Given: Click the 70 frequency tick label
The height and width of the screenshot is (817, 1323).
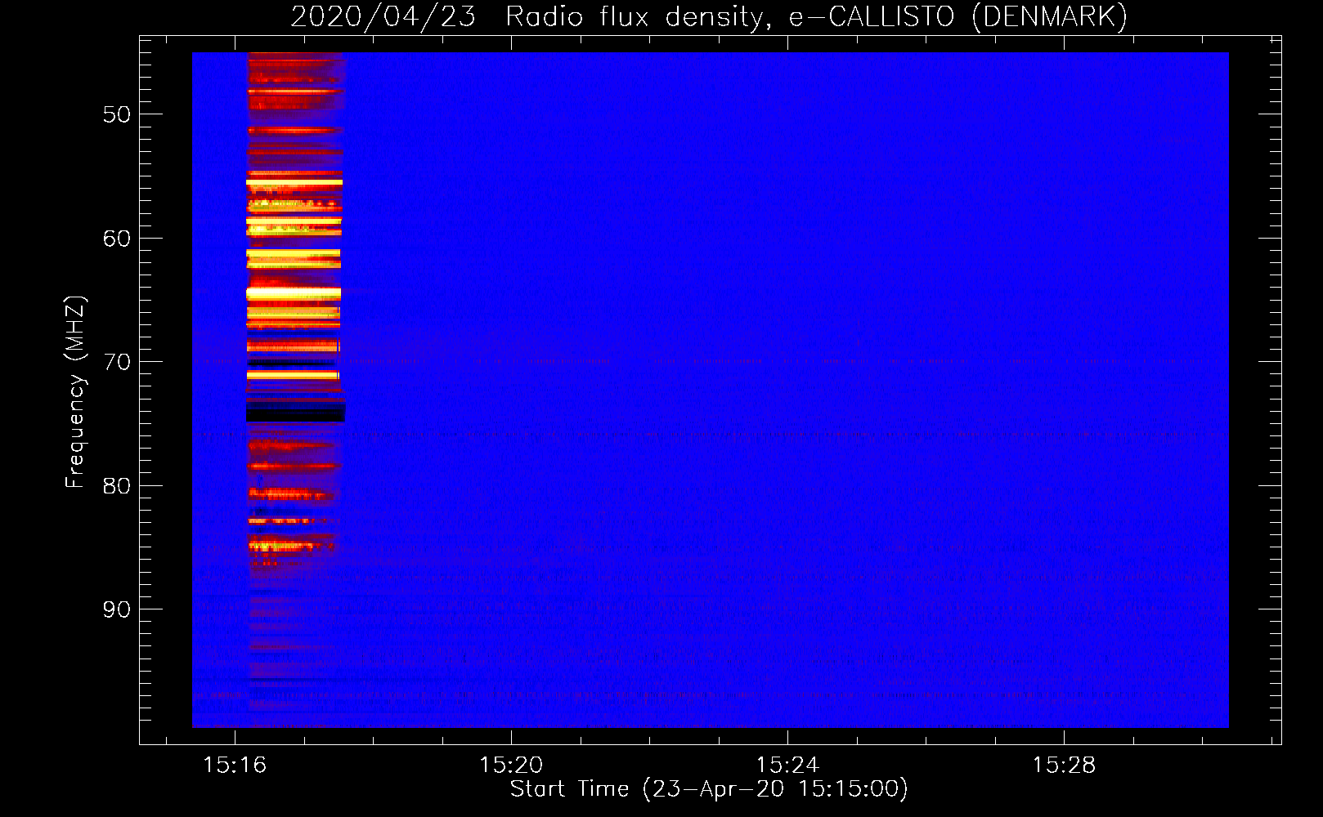Looking at the screenshot, I should click(x=117, y=362).
